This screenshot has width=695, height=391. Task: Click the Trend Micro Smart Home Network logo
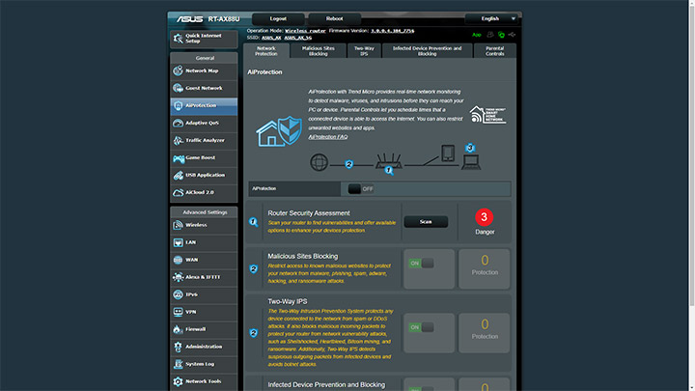tap(487, 114)
